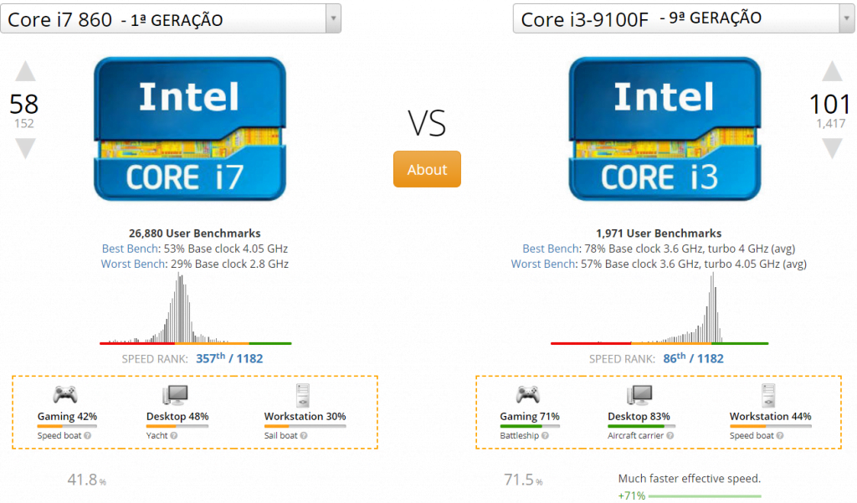Image resolution: width=857 pixels, height=503 pixels.
Task: Open help icon next to Battleship
Action: (x=545, y=436)
